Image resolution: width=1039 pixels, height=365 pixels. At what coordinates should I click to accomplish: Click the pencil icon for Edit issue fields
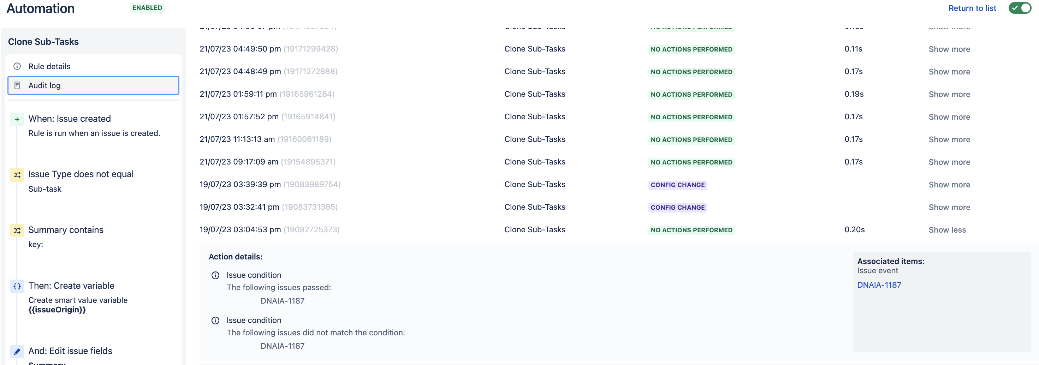tap(17, 351)
